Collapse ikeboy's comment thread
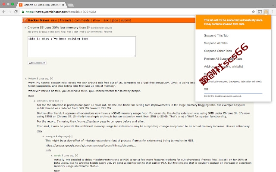 [x=52, y=78]
